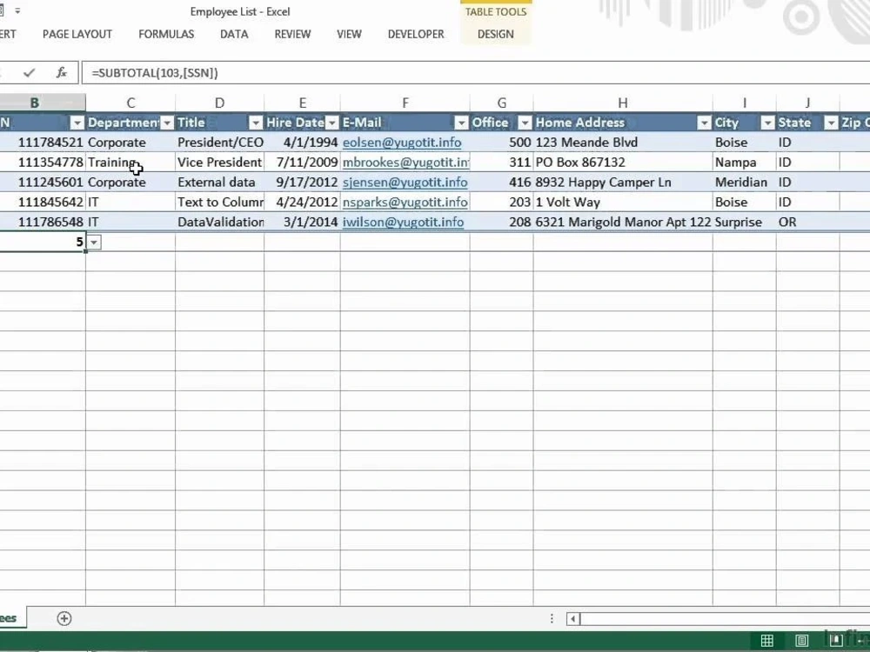Image resolution: width=870 pixels, height=652 pixels.
Task: Open the Review ribbon tab
Action: coord(292,34)
